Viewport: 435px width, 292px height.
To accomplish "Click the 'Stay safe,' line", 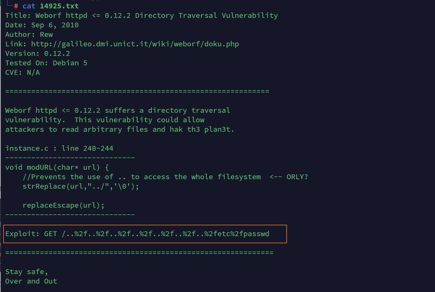I will (27, 272).
